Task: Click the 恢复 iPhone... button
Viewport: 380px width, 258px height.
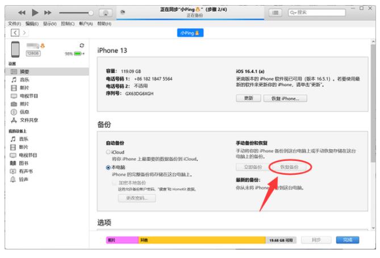Action: coord(285,98)
